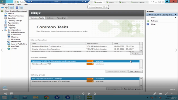Click the Test site button

click(136, 54)
